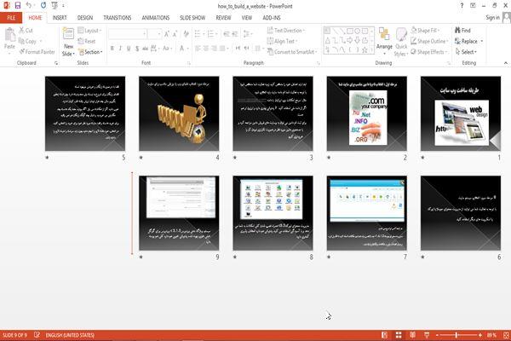Toggle numbered list
This screenshot has height=341, width=511.
coord(212,33)
